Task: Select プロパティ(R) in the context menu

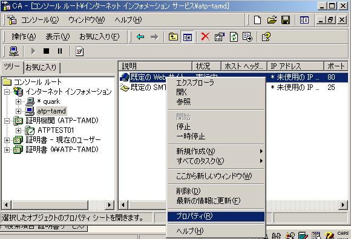Action: [216, 216]
